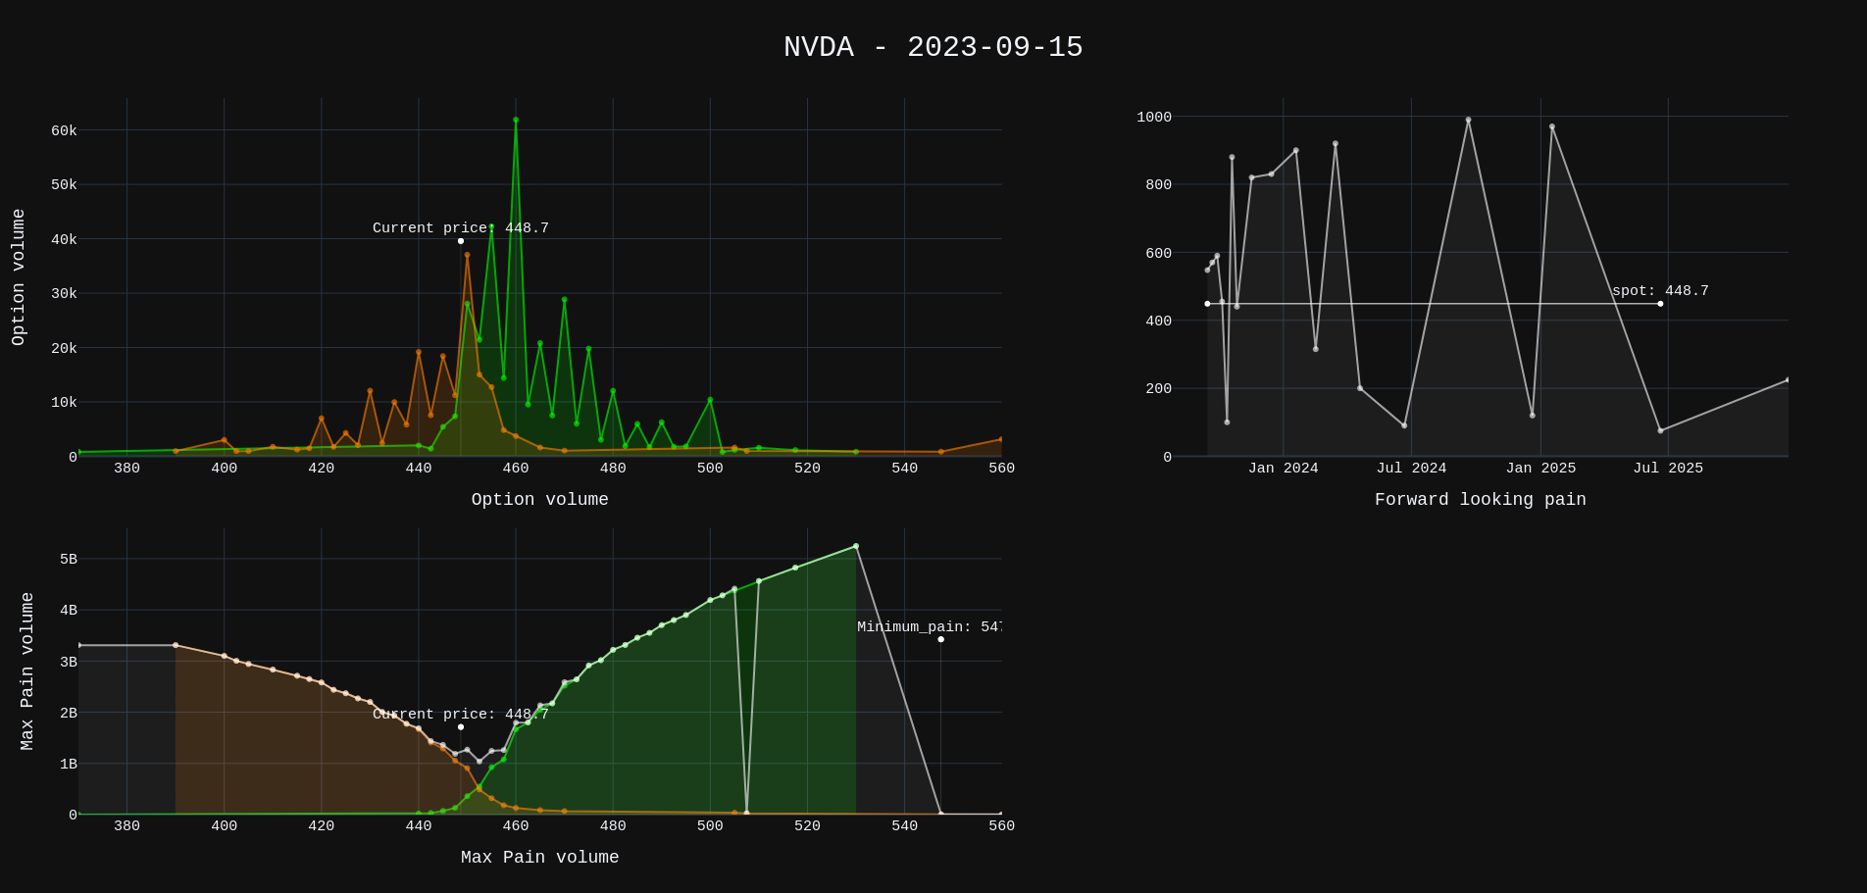Click the 'Jan 2024' x-axis tick label

[x=1283, y=468]
